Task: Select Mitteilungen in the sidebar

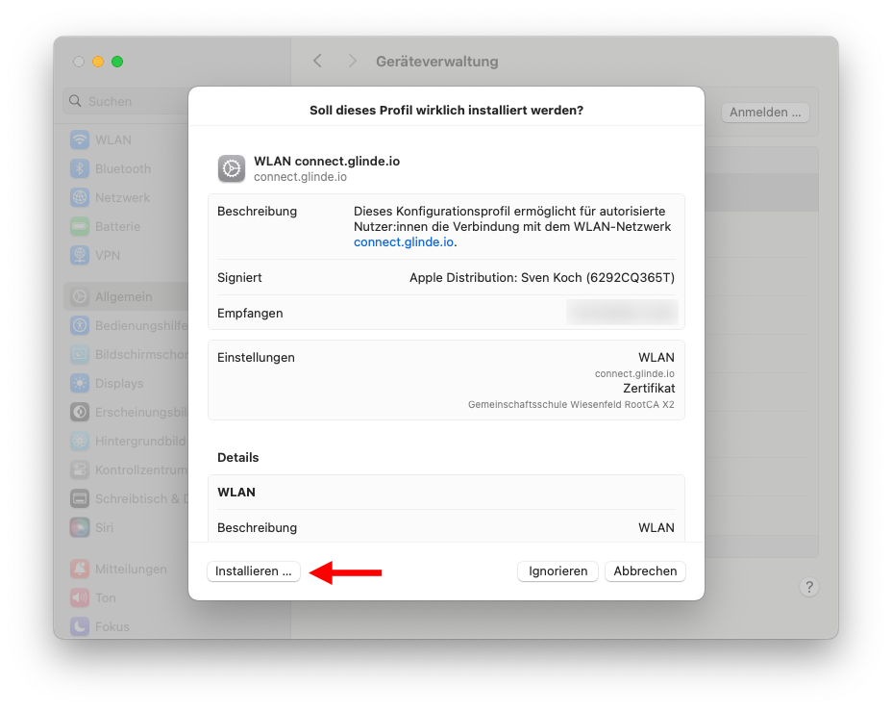Action: pyautogui.click(x=130, y=570)
